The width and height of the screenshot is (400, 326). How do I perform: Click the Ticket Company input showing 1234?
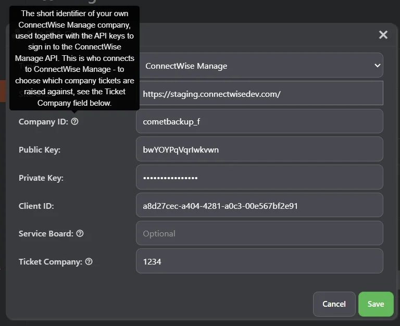click(x=259, y=261)
